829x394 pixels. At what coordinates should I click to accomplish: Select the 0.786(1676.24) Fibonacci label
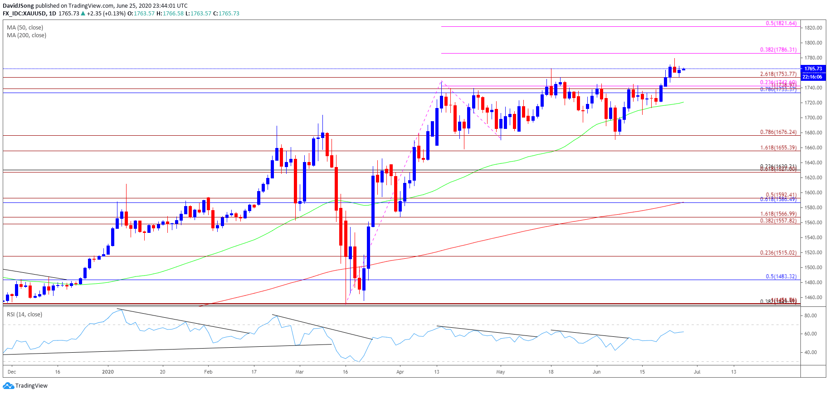(778, 133)
